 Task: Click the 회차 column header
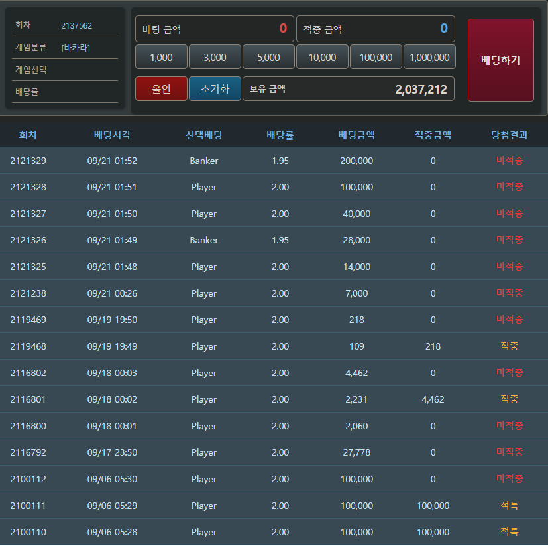(28, 135)
